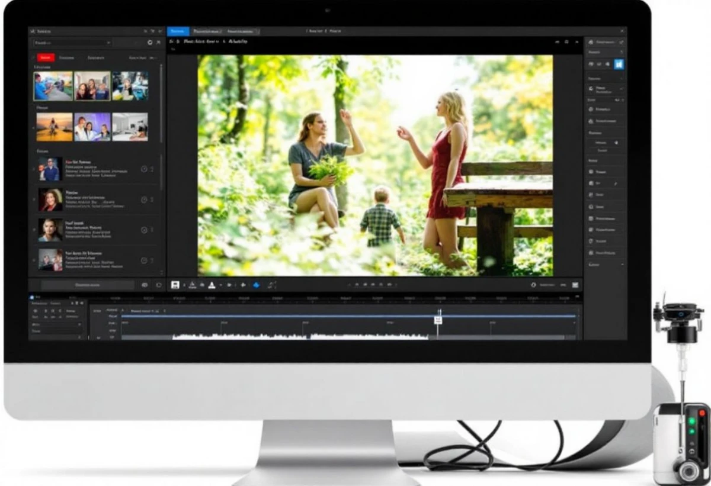This screenshot has height=486, width=711.
Task: Click the red filter button in media panel
Action: 46,57
